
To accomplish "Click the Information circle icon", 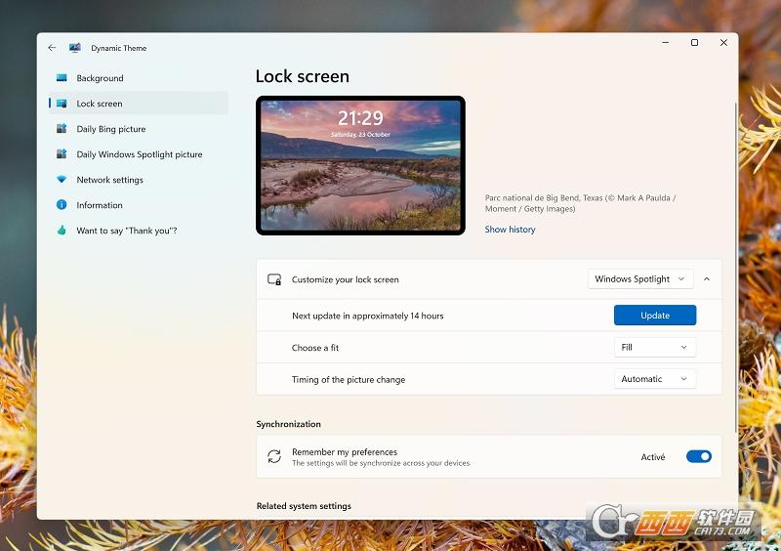I will (62, 205).
